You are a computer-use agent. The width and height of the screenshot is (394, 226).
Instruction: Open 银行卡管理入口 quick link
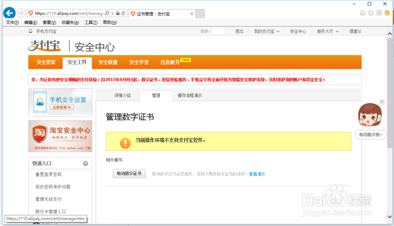[x=50, y=211]
